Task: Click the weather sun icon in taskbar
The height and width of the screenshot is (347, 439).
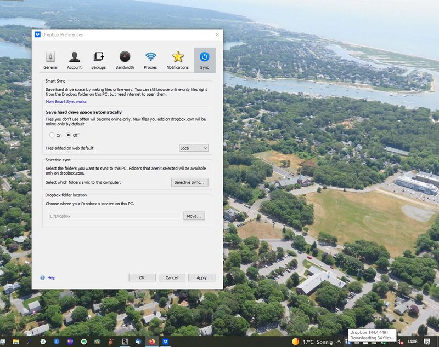Action: (295, 342)
